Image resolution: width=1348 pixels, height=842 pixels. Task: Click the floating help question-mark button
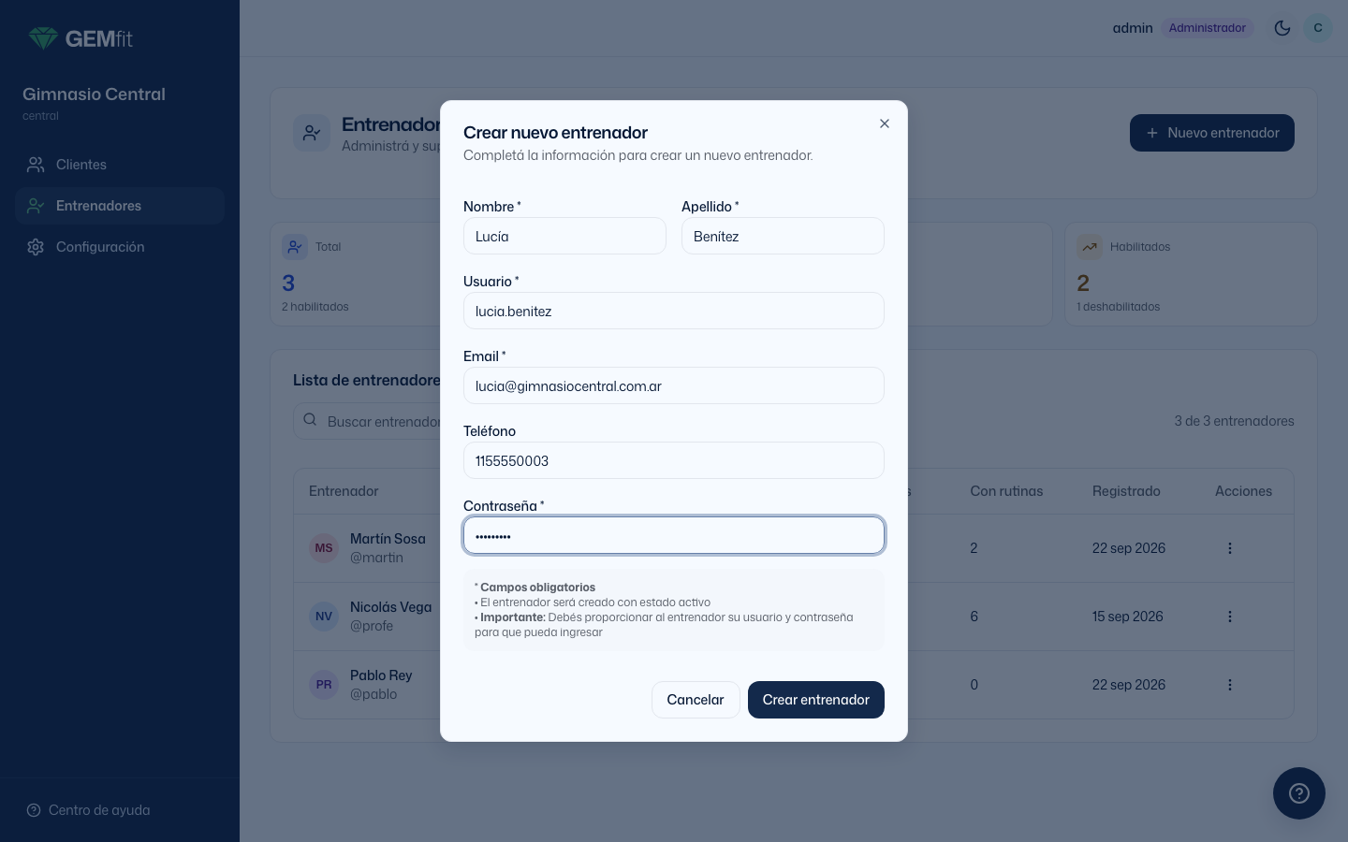pyautogui.click(x=1299, y=793)
